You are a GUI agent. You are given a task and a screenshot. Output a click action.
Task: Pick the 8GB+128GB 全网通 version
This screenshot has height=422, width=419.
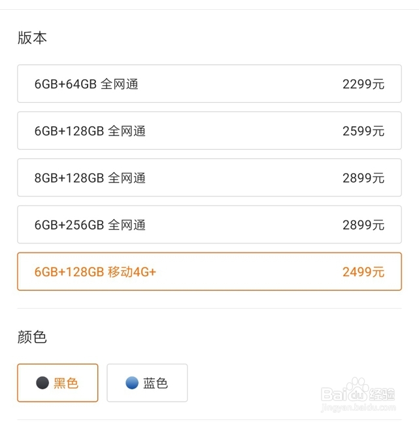pos(209,177)
